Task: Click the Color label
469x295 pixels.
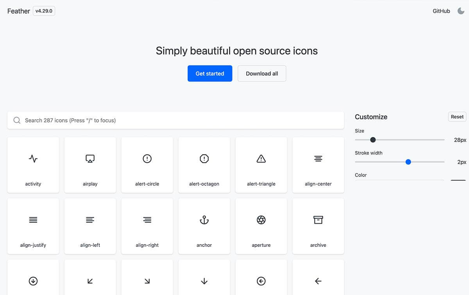Action: tap(361, 175)
